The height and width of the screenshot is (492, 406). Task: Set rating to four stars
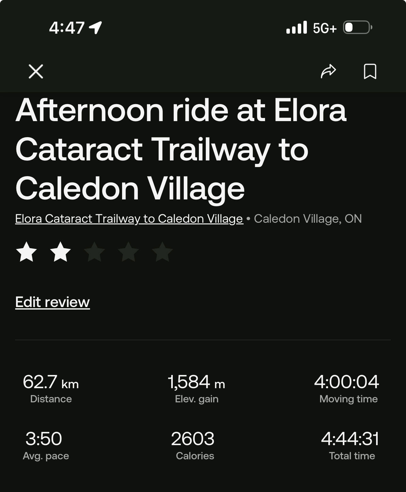[x=128, y=252]
